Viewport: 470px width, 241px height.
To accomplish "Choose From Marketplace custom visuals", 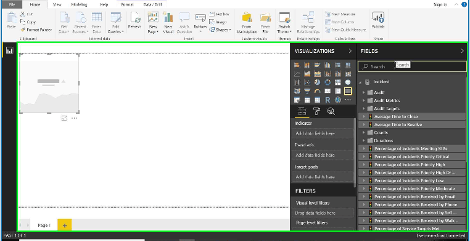I will [x=247, y=23].
